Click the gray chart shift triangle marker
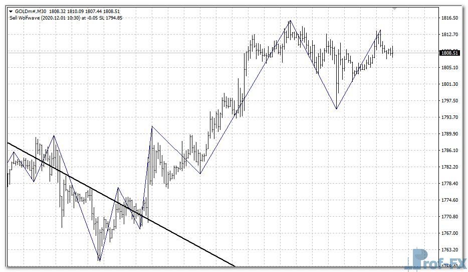468x272 pixels. tap(395, 9)
